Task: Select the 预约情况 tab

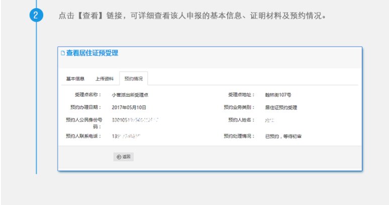Action: click(134, 79)
